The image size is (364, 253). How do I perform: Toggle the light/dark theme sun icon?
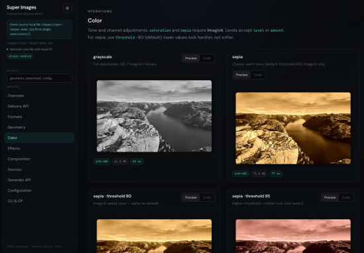click(x=68, y=8)
